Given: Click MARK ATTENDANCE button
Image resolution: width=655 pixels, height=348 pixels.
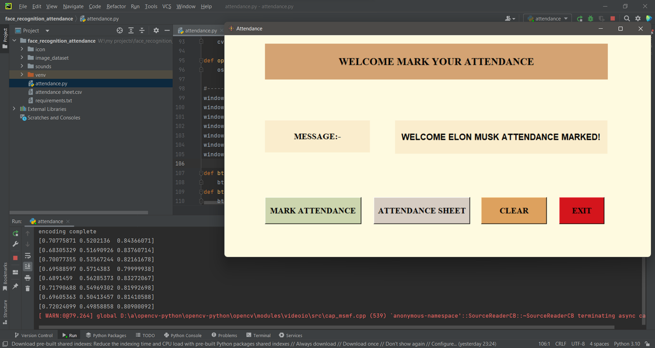Looking at the screenshot, I should tap(313, 210).
